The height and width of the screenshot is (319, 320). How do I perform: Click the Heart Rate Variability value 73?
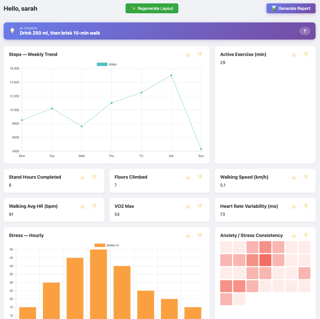pyautogui.click(x=223, y=214)
